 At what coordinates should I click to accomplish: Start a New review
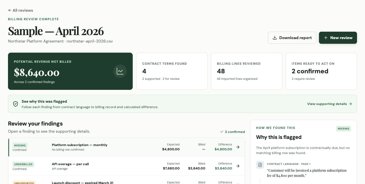coord(338,38)
